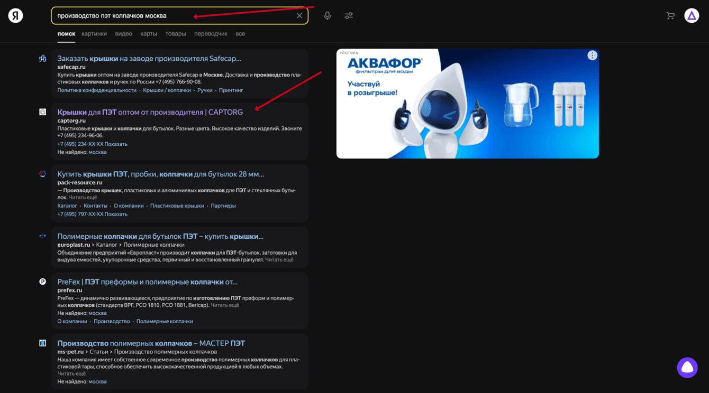709x393 pixels.
Task: Click the captorg.ru favicon
Action: 43,112
